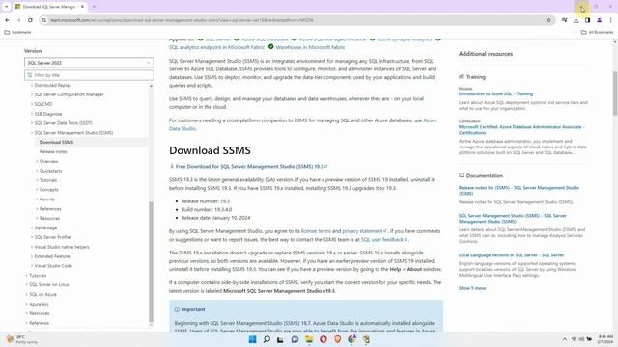Expand the Extended Features node
618x347 pixels.
point(32,256)
